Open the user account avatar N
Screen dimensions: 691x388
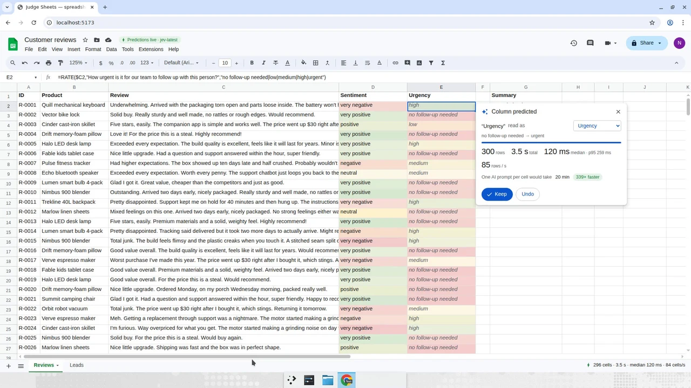(x=680, y=43)
